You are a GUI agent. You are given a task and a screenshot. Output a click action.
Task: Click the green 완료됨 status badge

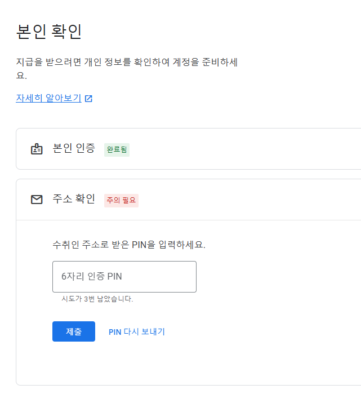coord(117,149)
